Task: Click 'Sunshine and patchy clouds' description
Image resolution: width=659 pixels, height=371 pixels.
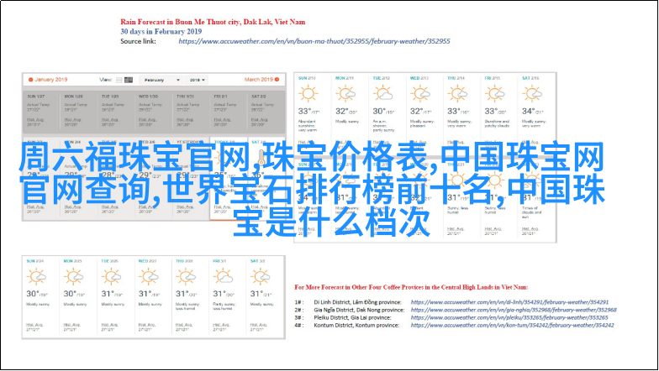Action: click(x=497, y=123)
